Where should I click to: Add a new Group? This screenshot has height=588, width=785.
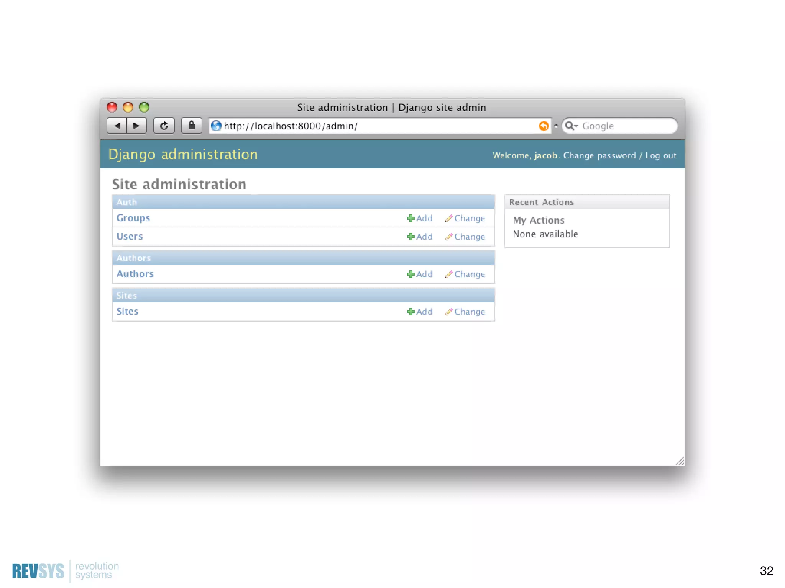coord(420,218)
